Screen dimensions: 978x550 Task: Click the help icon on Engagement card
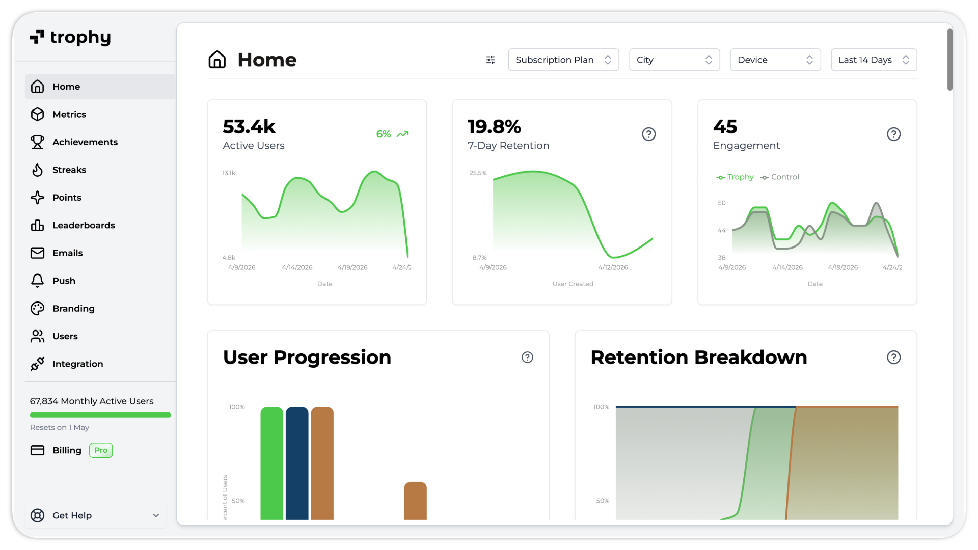coord(893,134)
